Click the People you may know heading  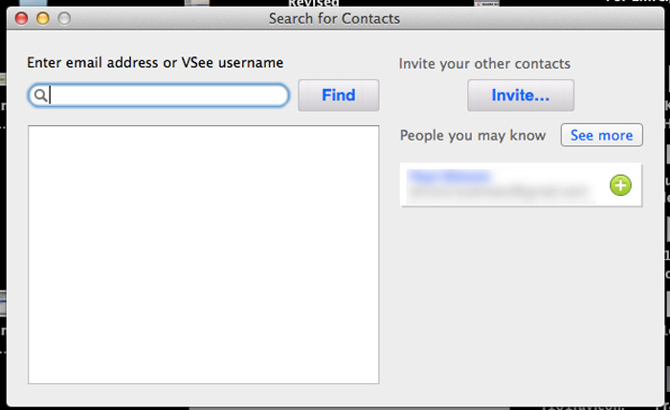[x=473, y=136]
